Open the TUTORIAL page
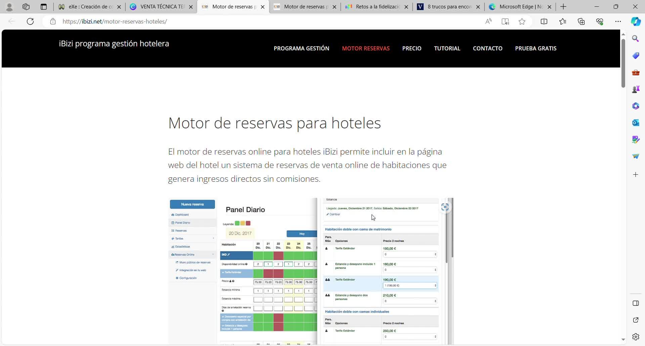 (447, 48)
